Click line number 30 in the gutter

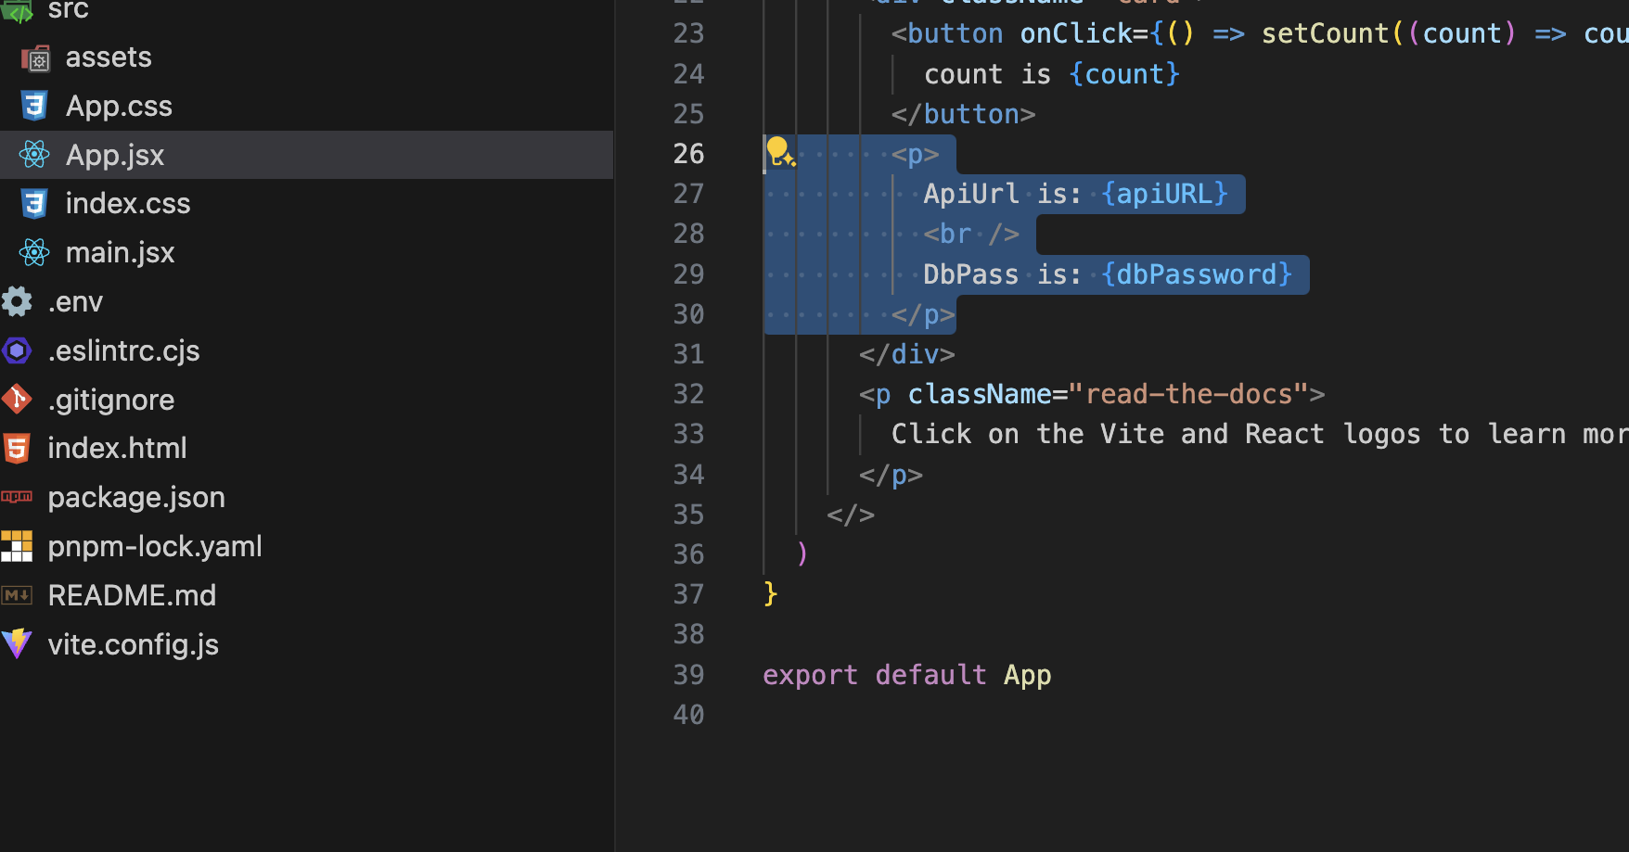688,314
